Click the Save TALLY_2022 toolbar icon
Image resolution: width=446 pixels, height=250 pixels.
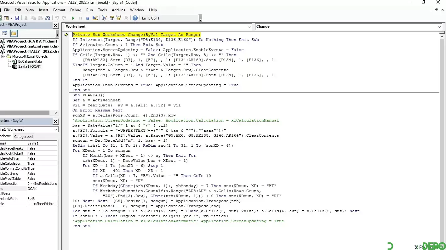point(17,18)
